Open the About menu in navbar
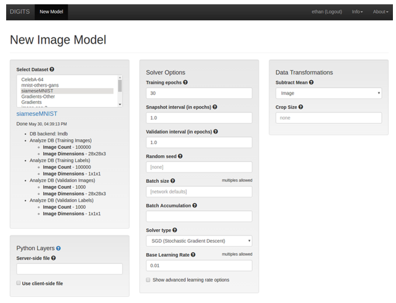The height and width of the screenshot is (303, 396). point(380,12)
